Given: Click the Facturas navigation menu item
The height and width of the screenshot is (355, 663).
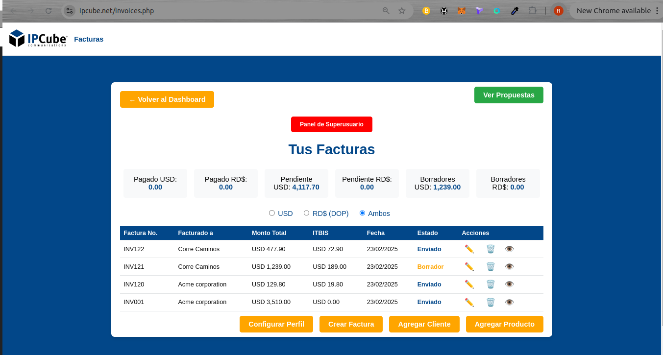Looking at the screenshot, I should (89, 39).
